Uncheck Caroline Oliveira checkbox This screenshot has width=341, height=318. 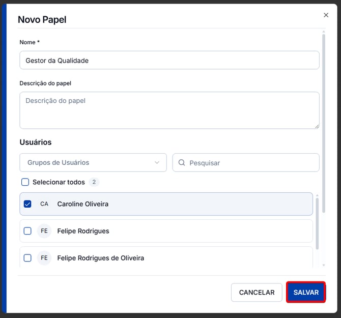tap(27, 204)
